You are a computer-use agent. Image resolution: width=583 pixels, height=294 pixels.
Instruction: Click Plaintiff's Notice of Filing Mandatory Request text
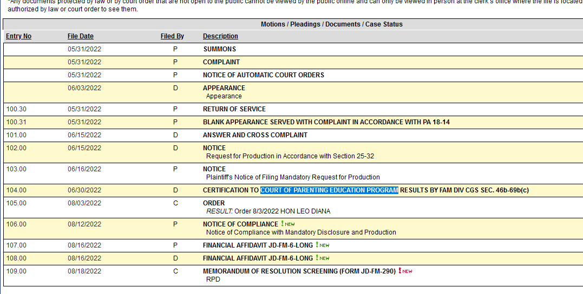[x=293, y=177]
